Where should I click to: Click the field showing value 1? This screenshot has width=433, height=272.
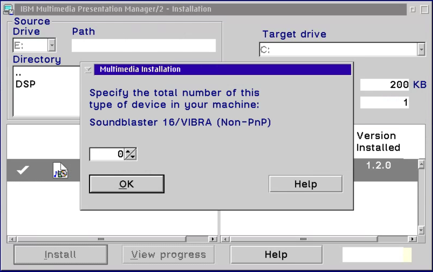(385, 102)
